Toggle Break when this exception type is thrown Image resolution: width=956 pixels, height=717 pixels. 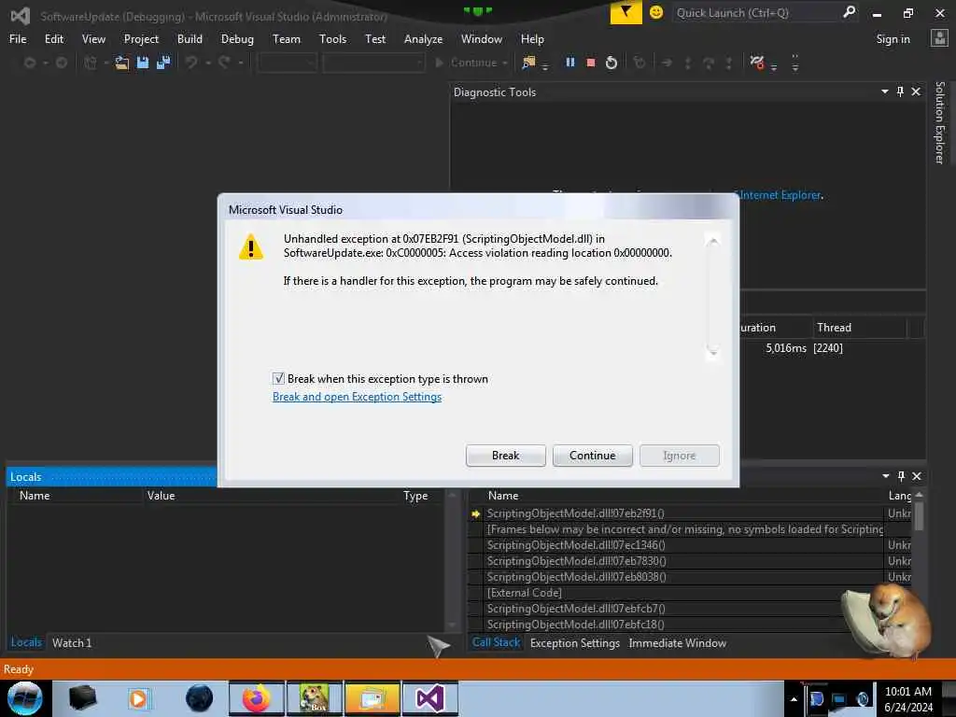[278, 379]
